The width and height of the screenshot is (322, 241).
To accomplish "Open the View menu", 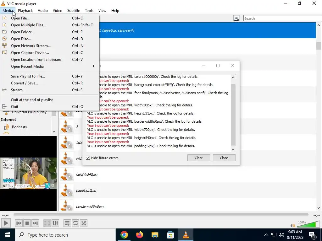I will click(102, 11).
